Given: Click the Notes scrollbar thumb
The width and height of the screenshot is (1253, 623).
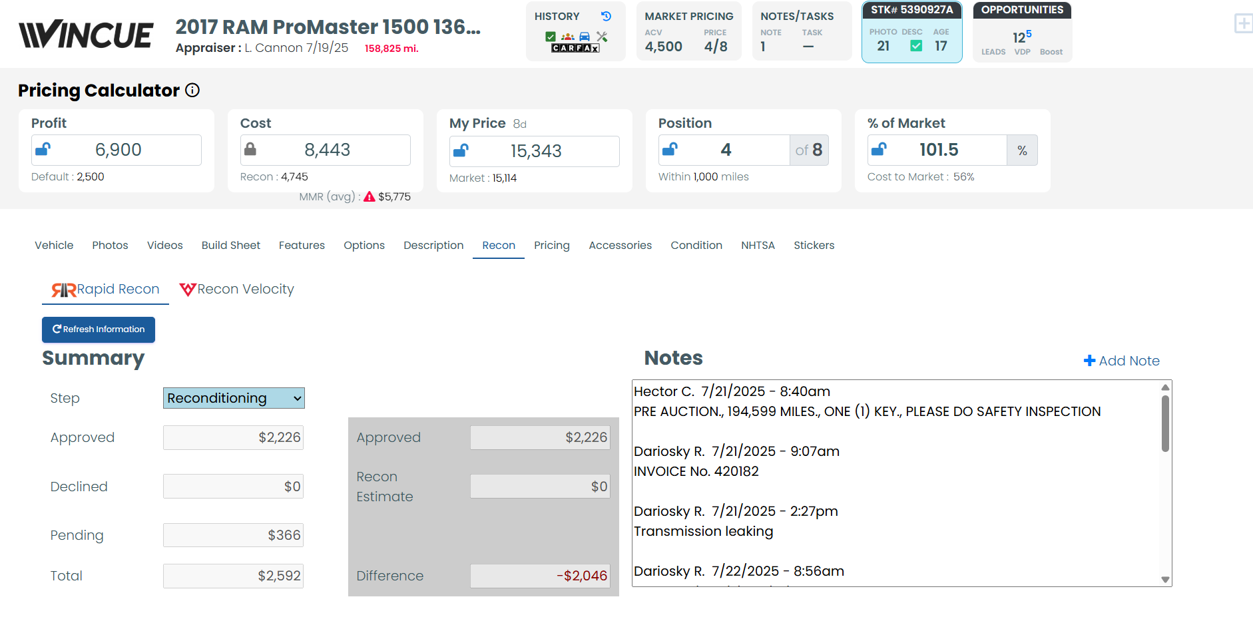Looking at the screenshot, I should click(x=1165, y=423).
